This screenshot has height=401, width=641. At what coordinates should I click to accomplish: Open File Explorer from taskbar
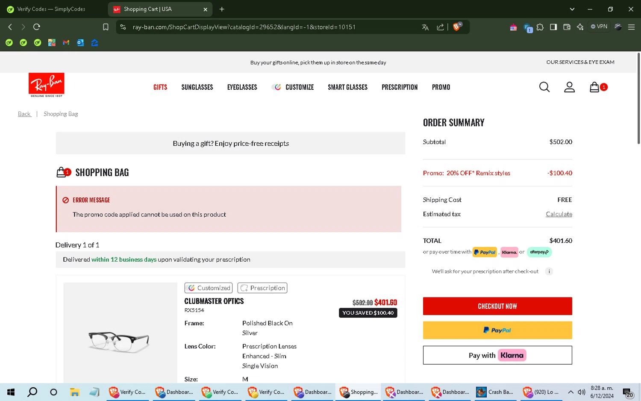click(x=75, y=392)
